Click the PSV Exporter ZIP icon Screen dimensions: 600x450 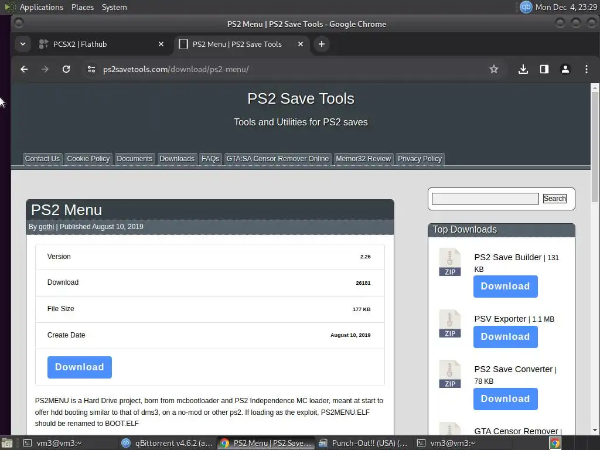point(450,323)
